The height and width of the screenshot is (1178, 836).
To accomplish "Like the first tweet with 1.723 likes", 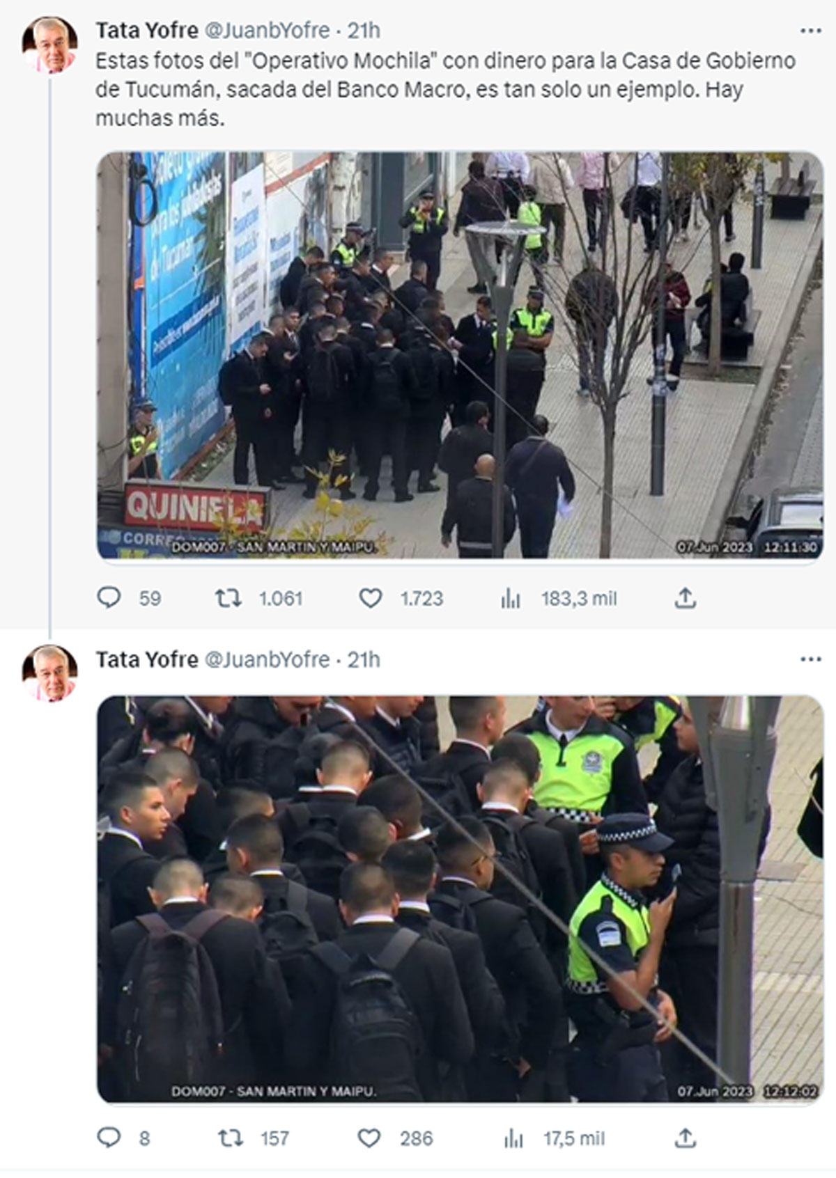I will (x=370, y=597).
